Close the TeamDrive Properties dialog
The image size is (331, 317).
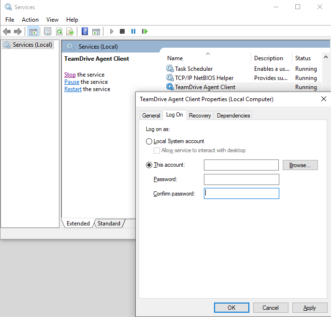(323, 99)
